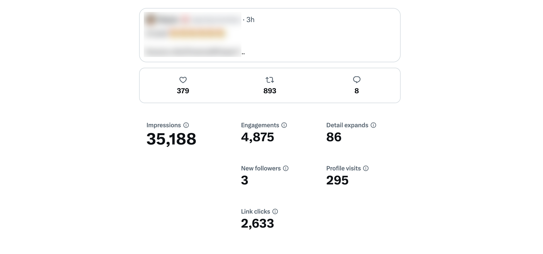Click the reply speech bubble icon
Image resolution: width=543 pixels, height=254 pixels.
click(x=357, y=80)
